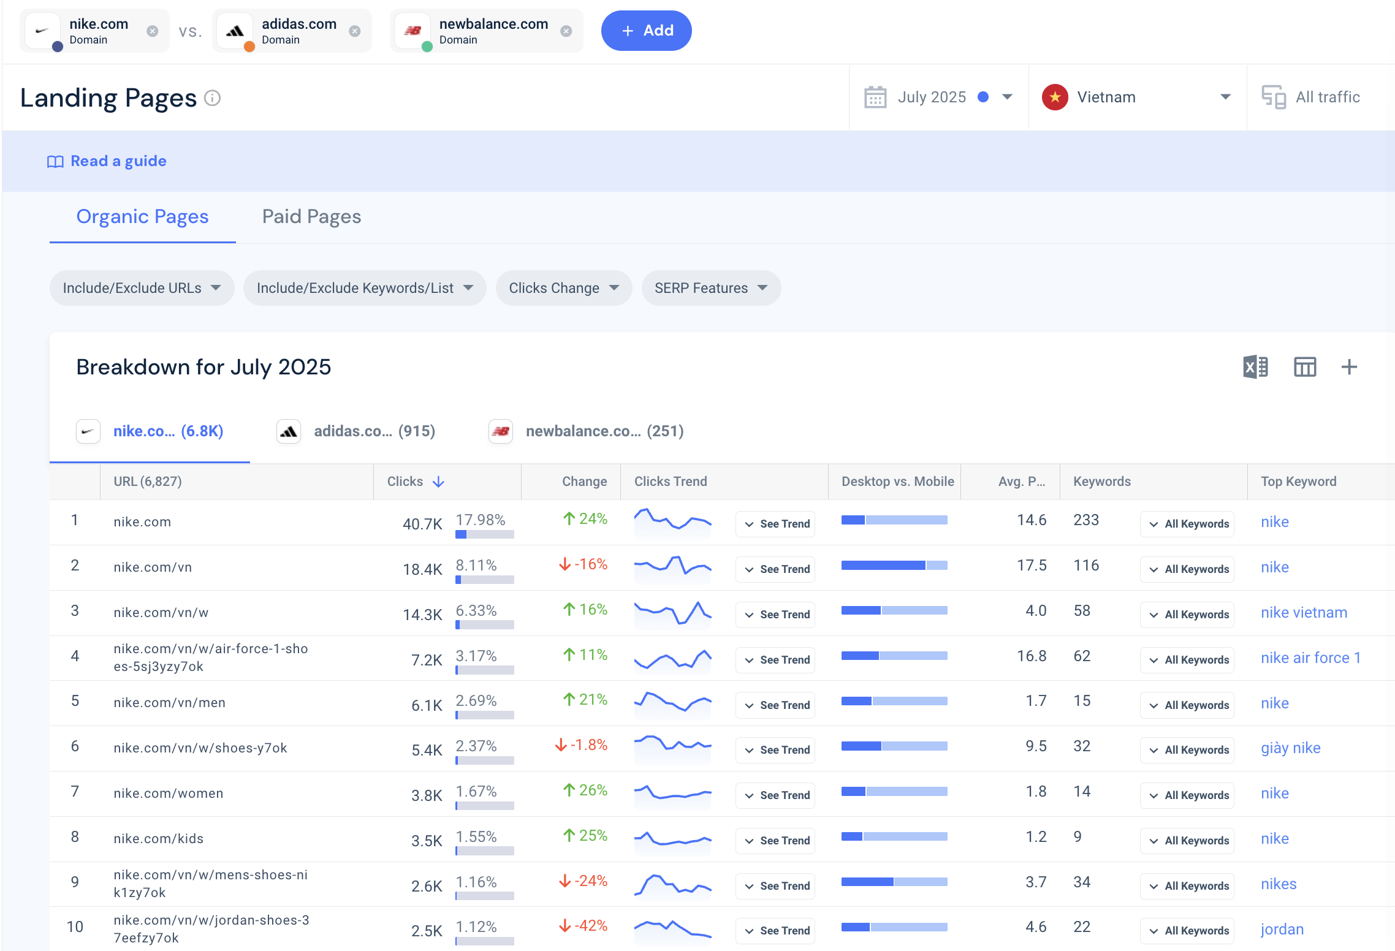Click the nike.com domain favicon in header
Viewport: 1395px width, 951px height.
pyautogui.click(x=42, y=31)
